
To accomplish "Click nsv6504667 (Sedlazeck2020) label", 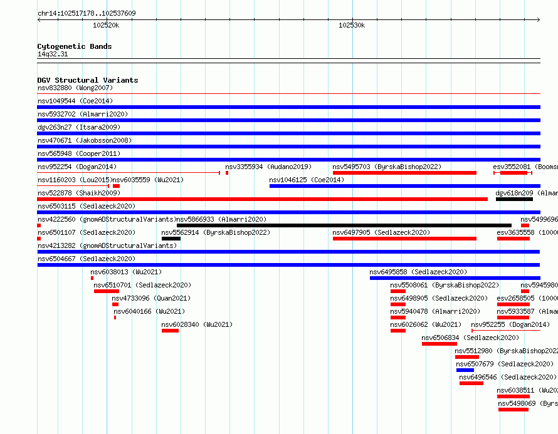I will click(87, 259).
